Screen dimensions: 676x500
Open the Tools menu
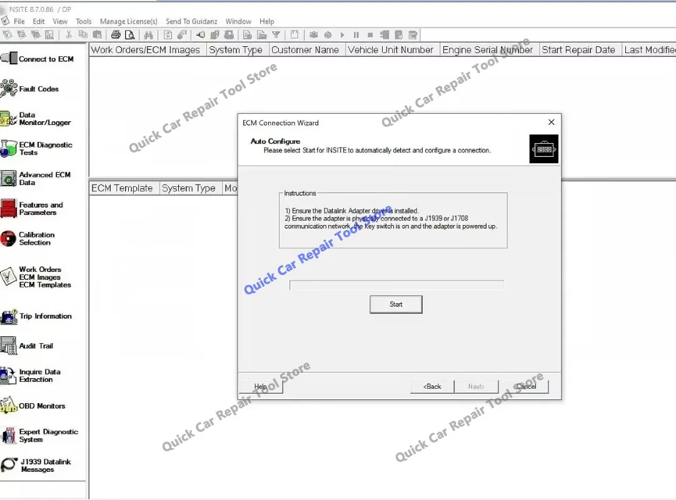(x=84, y=21)
